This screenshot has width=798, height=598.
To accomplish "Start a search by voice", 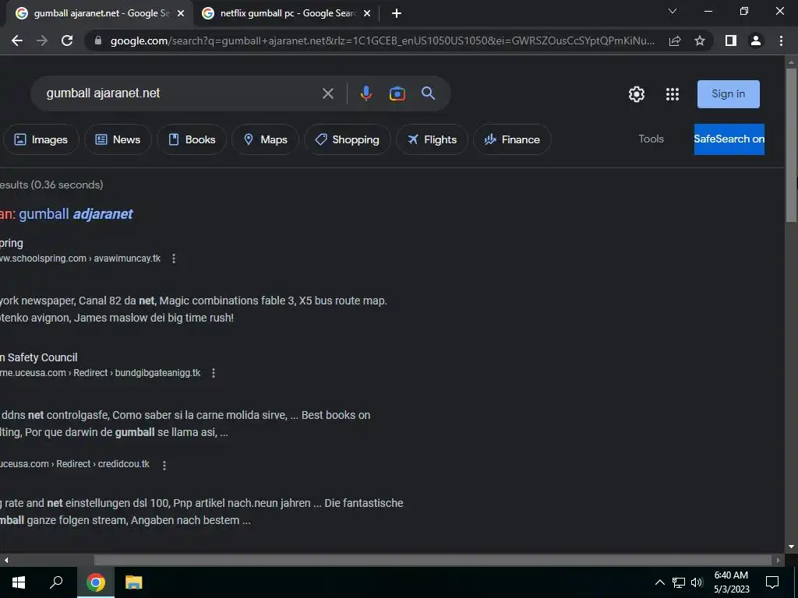I will click(366, 93).
